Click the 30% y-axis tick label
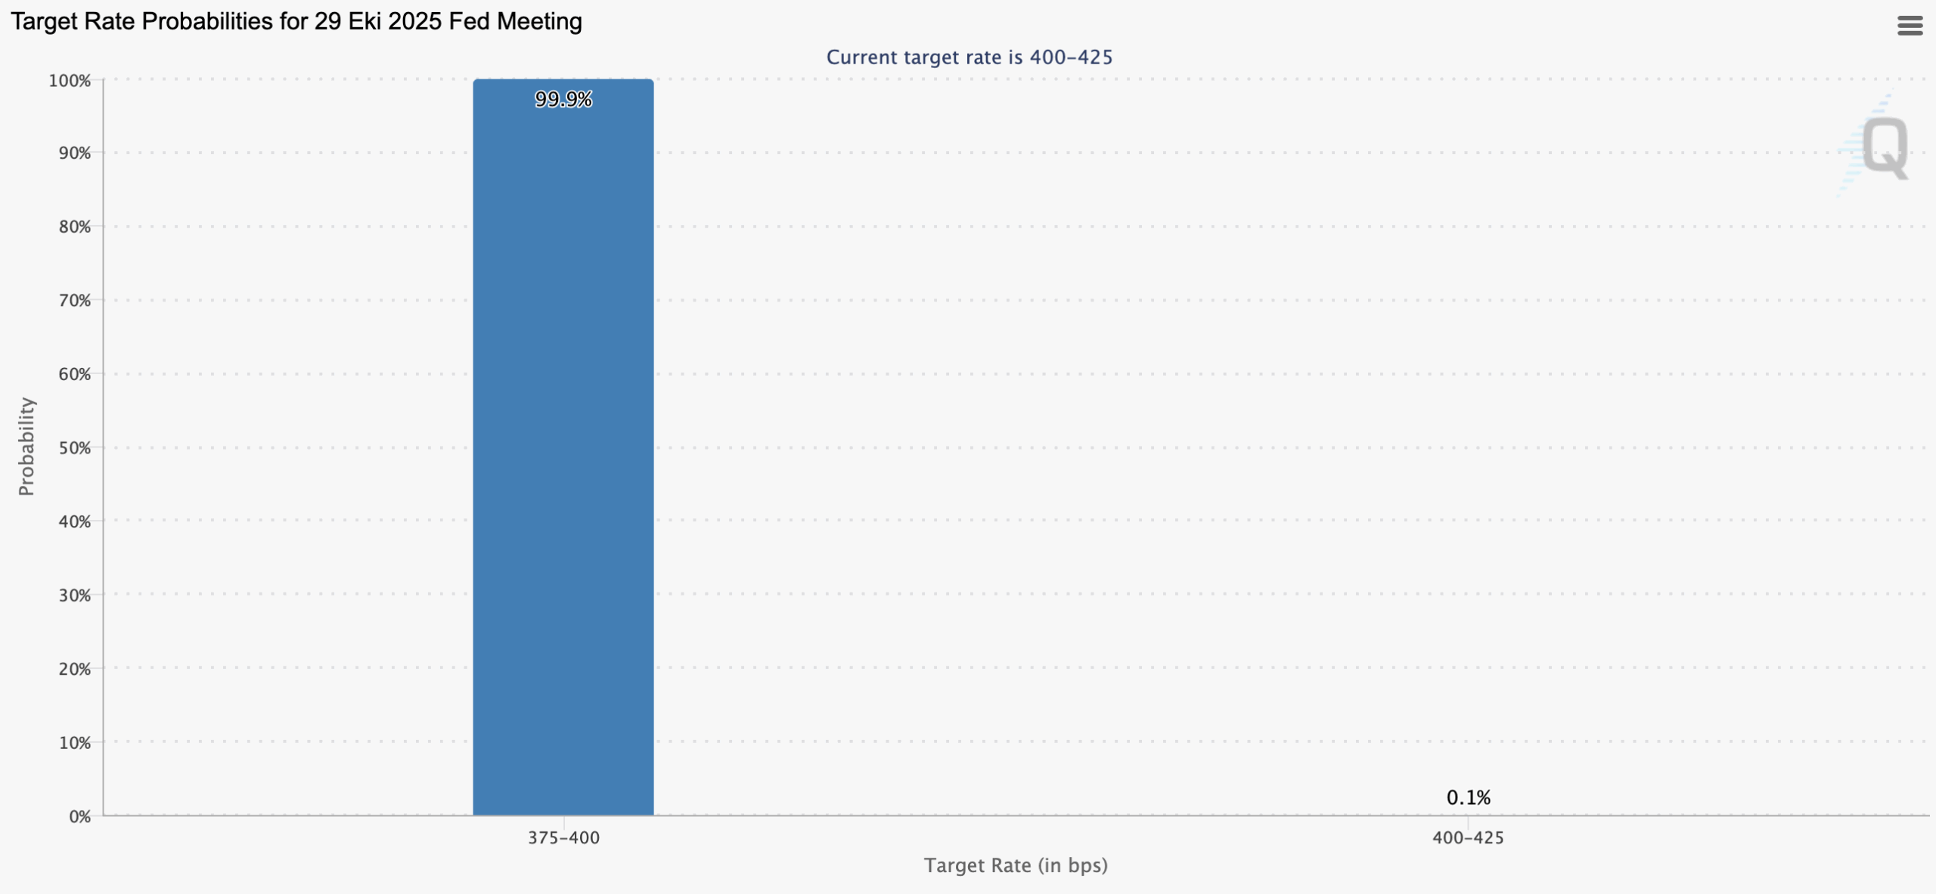 click(x=74, y=595)
